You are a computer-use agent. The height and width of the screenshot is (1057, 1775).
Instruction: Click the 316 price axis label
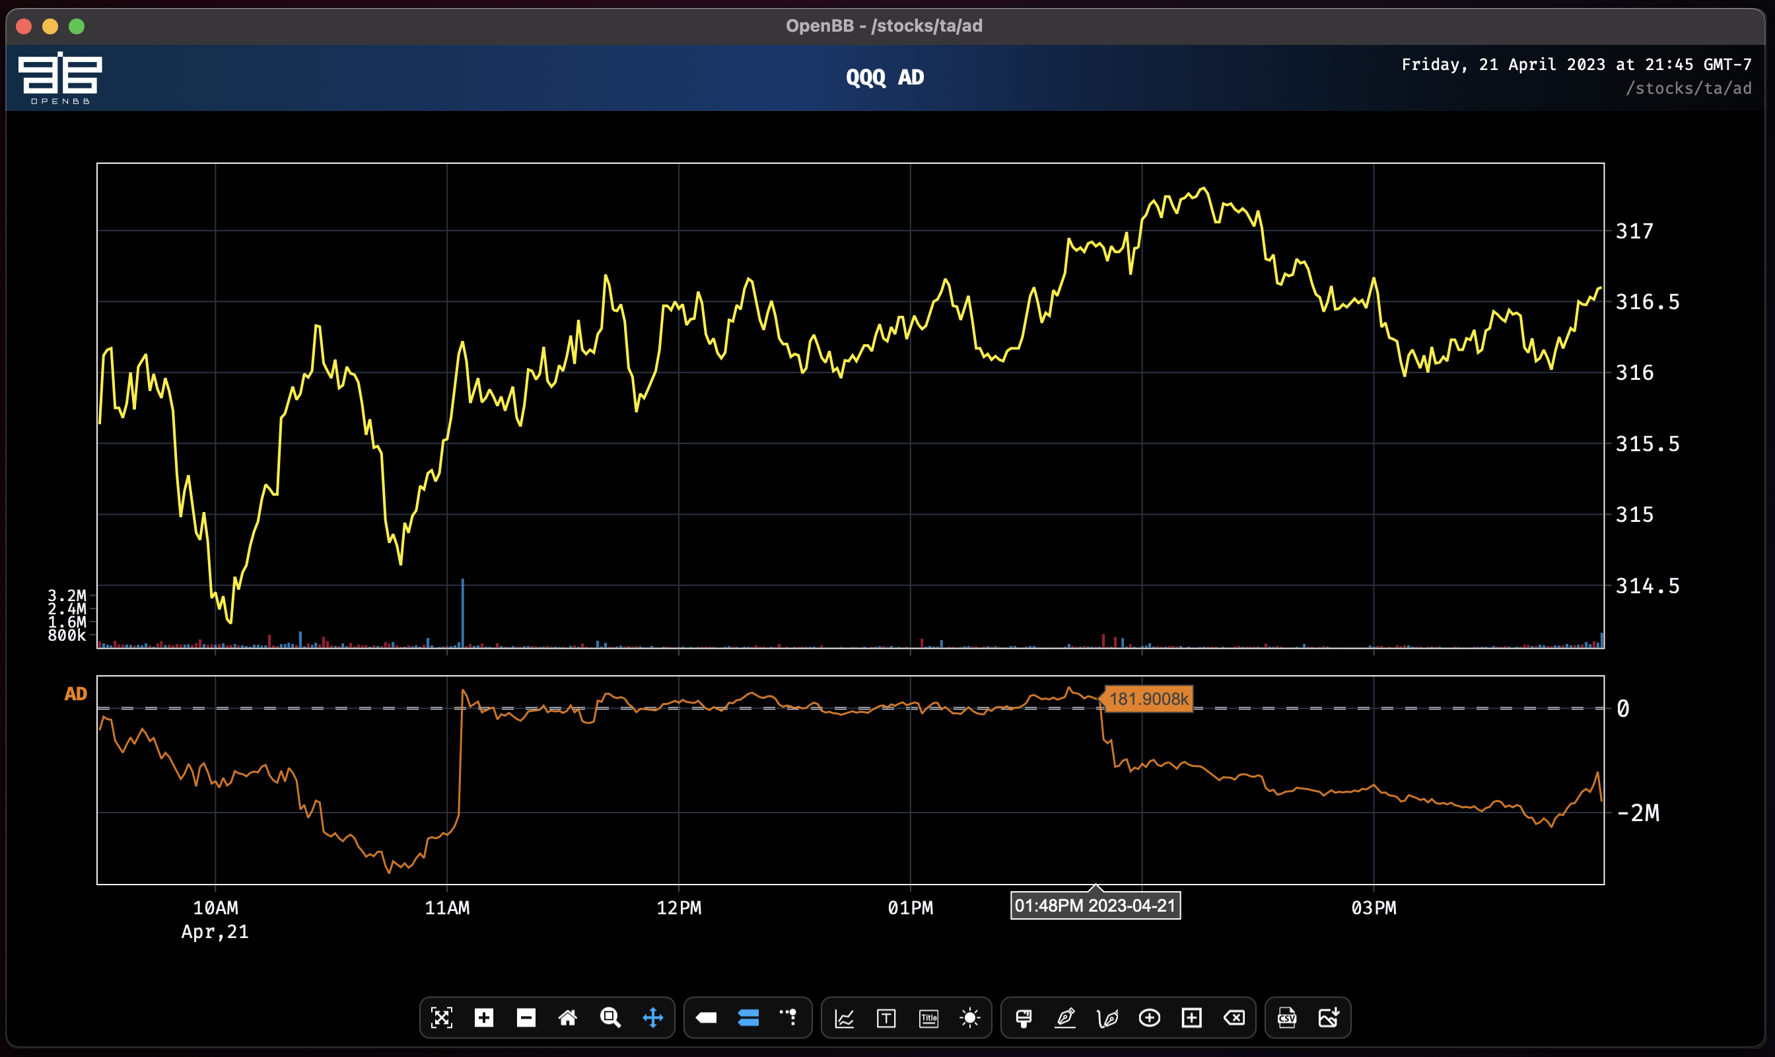1635,373
